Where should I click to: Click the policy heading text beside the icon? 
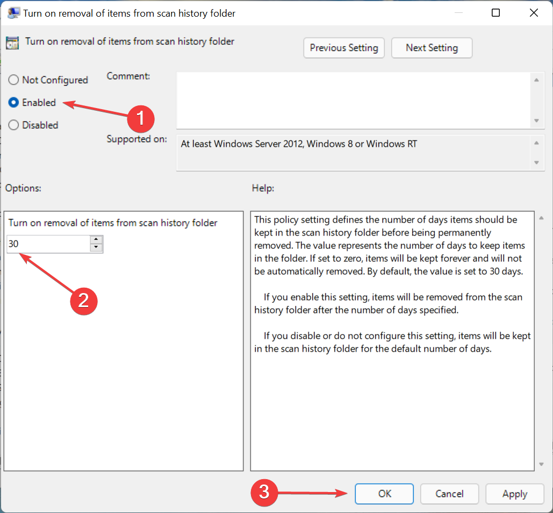130,41
